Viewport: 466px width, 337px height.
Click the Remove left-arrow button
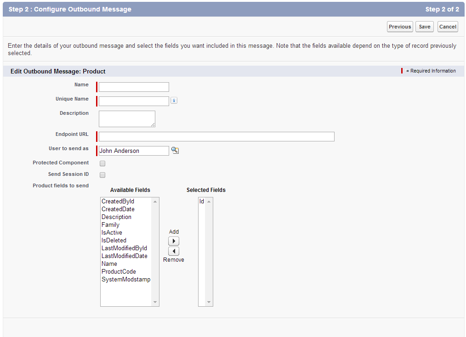[x=174, y=251]
